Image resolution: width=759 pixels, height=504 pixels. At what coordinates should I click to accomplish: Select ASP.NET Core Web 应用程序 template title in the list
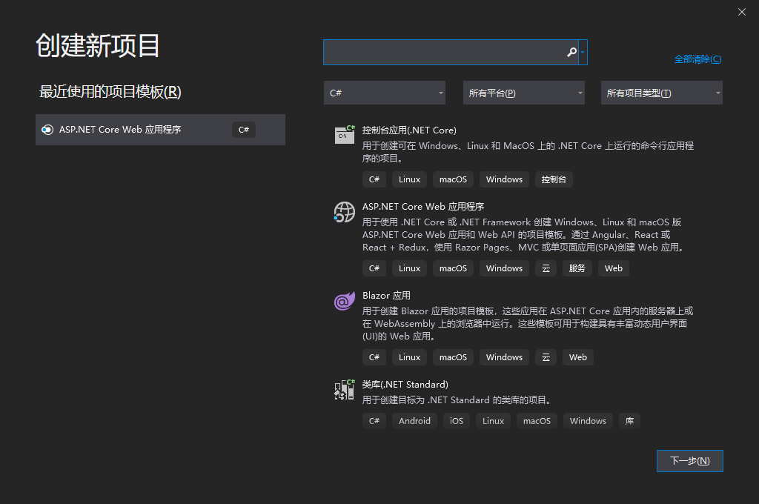[423, 207]
